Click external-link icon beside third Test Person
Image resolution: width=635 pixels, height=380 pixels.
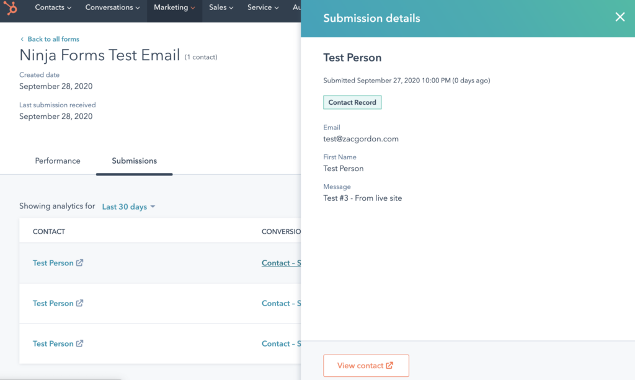click(x=80, y=343)
